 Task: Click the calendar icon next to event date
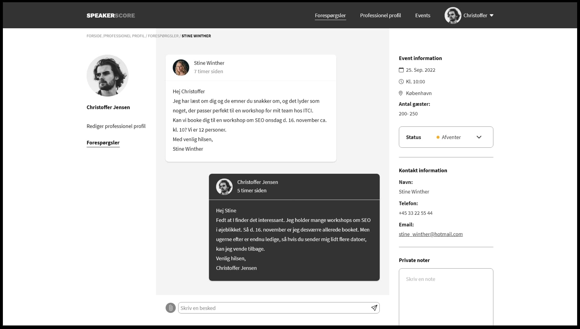401,70
